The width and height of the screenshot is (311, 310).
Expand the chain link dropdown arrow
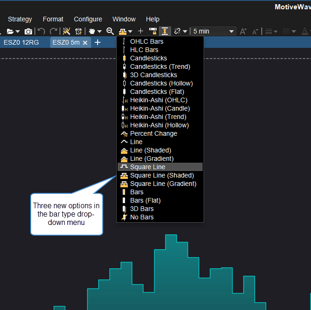click(x=185, y=31)
